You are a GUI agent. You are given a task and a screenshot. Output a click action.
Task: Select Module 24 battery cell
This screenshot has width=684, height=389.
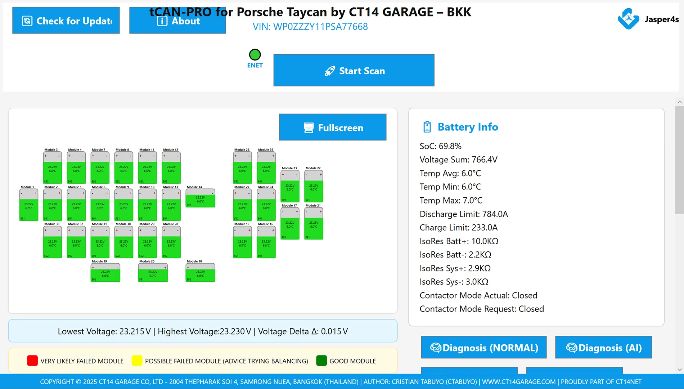coord(266,205)
